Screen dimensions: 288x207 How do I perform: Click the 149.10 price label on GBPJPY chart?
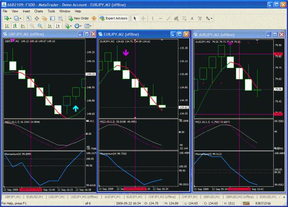pos(91,74)
